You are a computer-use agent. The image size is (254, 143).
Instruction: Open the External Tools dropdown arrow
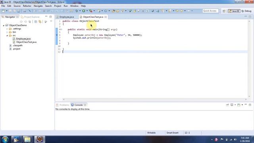coord(94,11)
